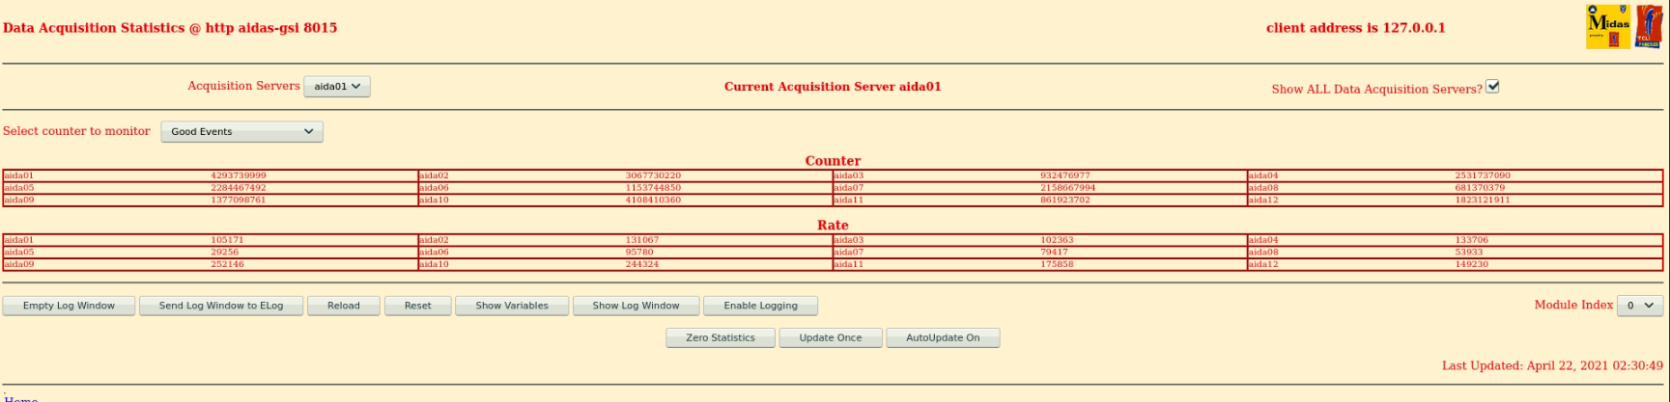Click the client address 127.0.0.1 text

[1356, 28]
